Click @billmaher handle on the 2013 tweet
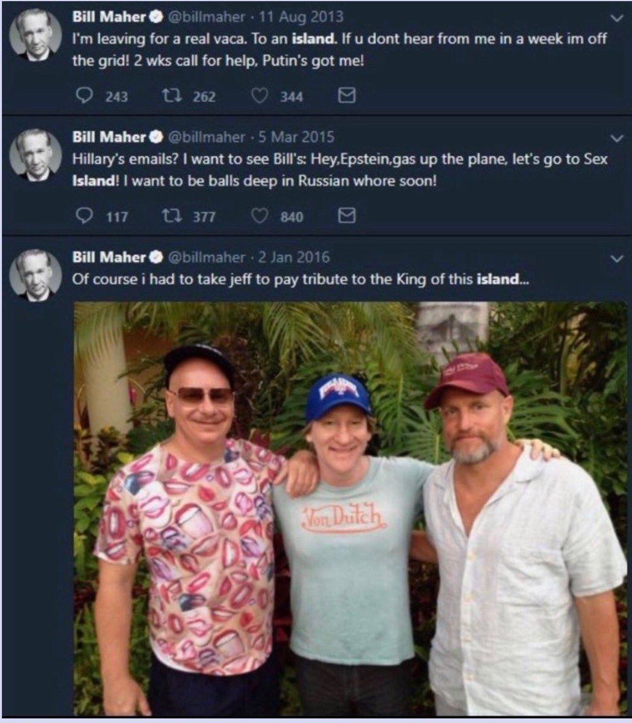The width and height of the screenshot is (632, 723). 205,17
